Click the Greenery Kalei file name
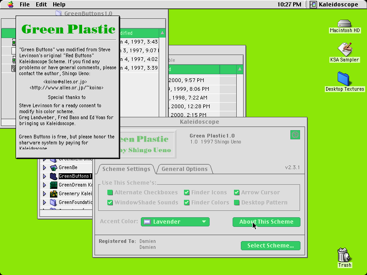 (x=75, y=193)
